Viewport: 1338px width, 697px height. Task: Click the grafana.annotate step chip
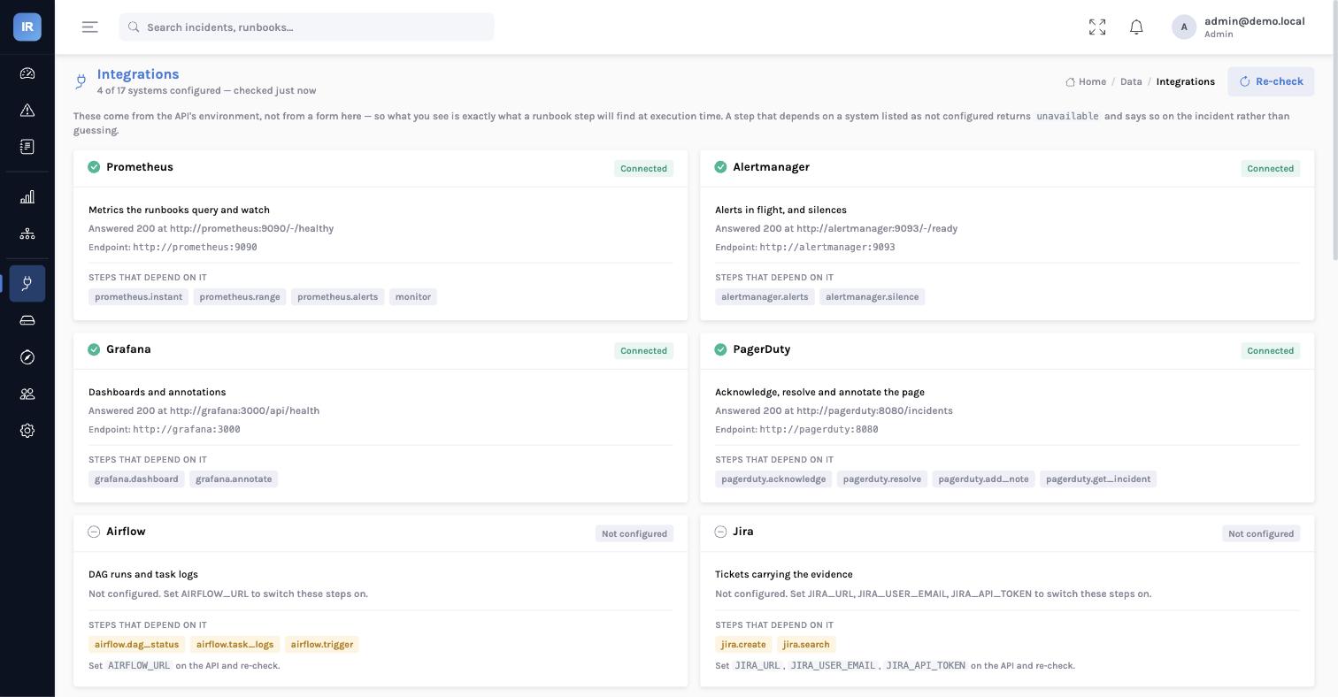click(234, 479)
